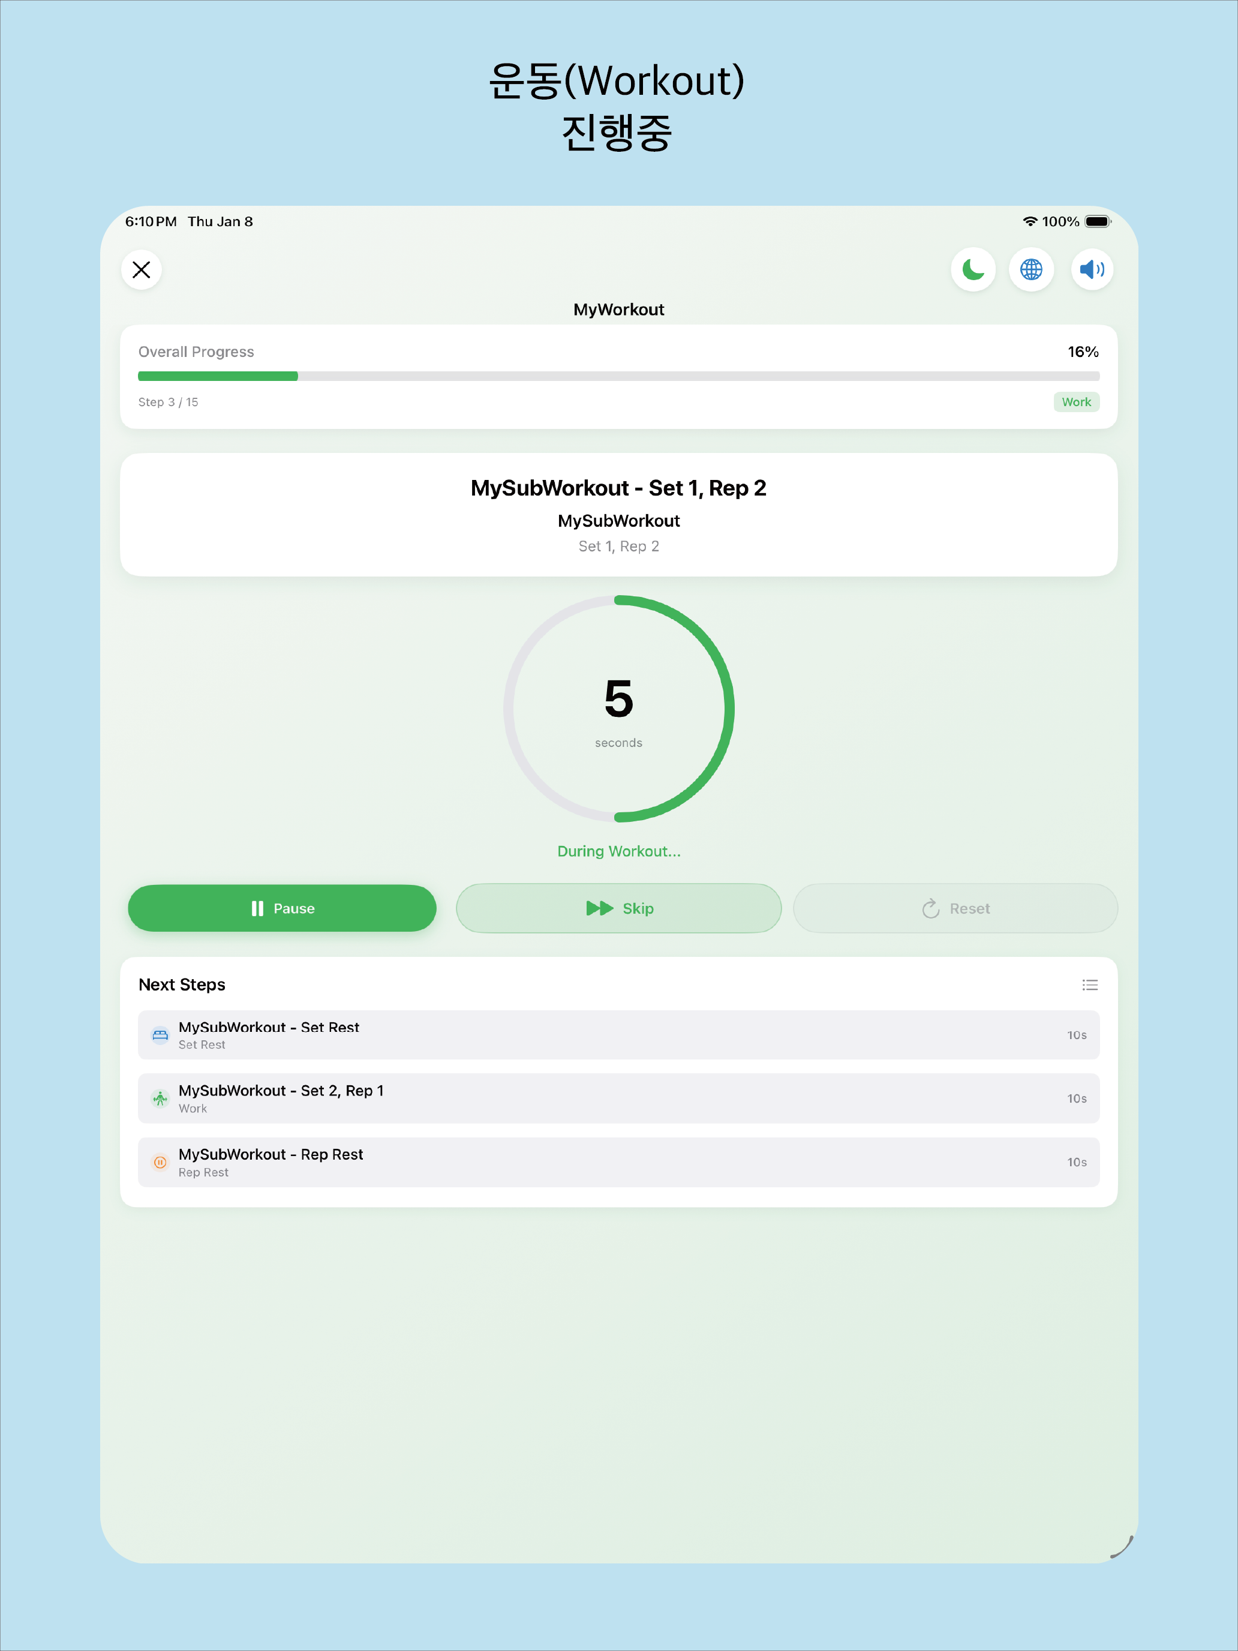Reset the current workout timer
Viewport: 1238px width, 1651px height.
coord(955,908)
